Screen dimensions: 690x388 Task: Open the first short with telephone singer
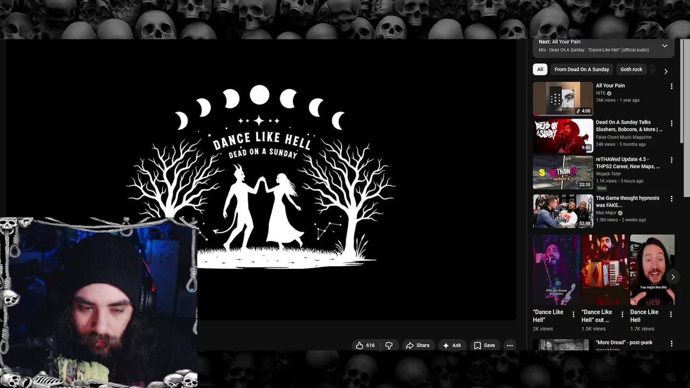[556, 270]
